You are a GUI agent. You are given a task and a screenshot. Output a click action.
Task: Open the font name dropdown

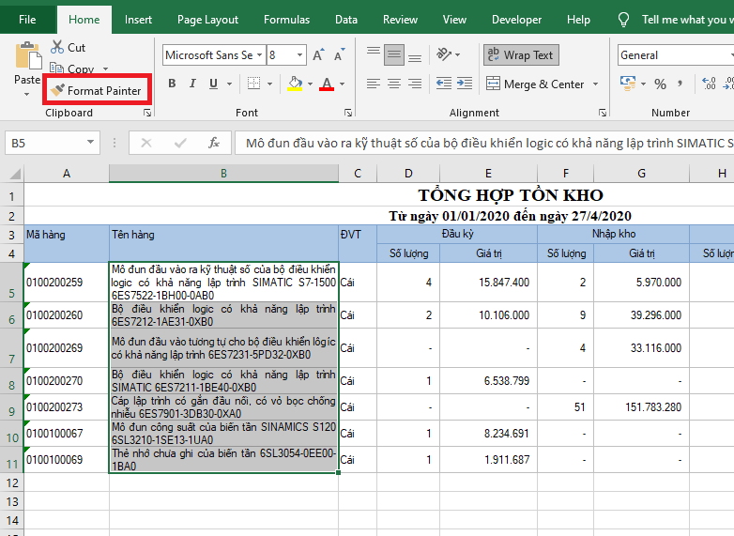[259, 55]
